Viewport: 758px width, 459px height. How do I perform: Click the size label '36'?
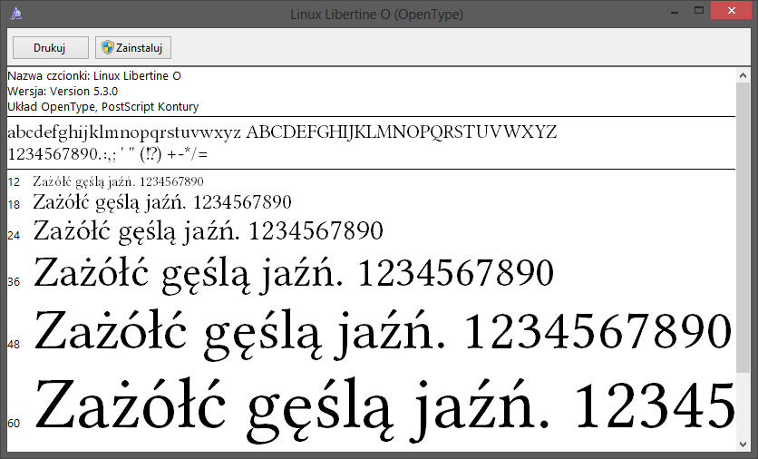14,282
